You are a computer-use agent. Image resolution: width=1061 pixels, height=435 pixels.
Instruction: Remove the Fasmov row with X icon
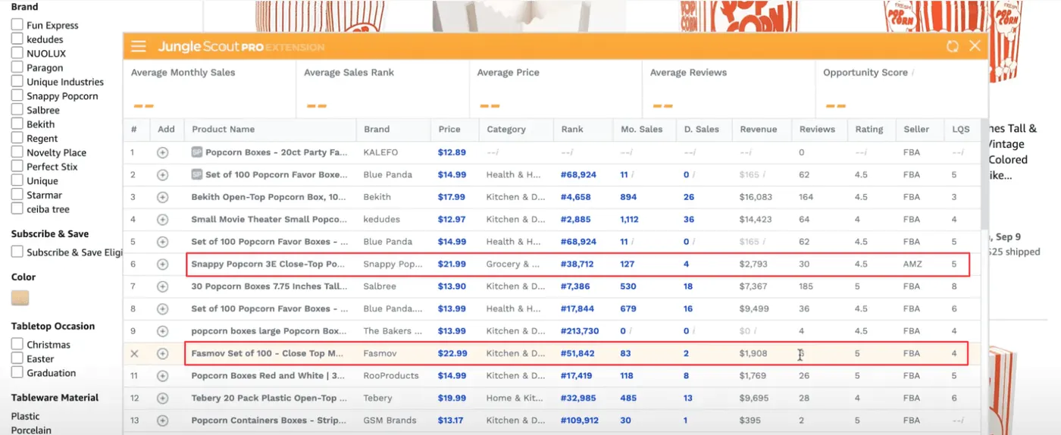[x=134, y=354]
